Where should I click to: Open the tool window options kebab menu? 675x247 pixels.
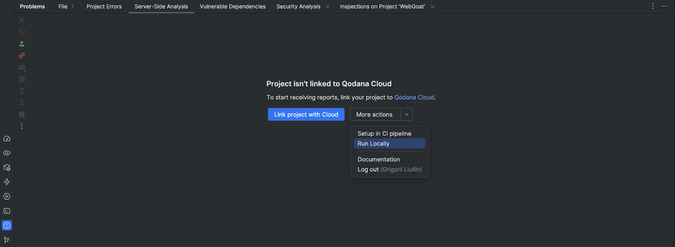click(x=653, y=6)
